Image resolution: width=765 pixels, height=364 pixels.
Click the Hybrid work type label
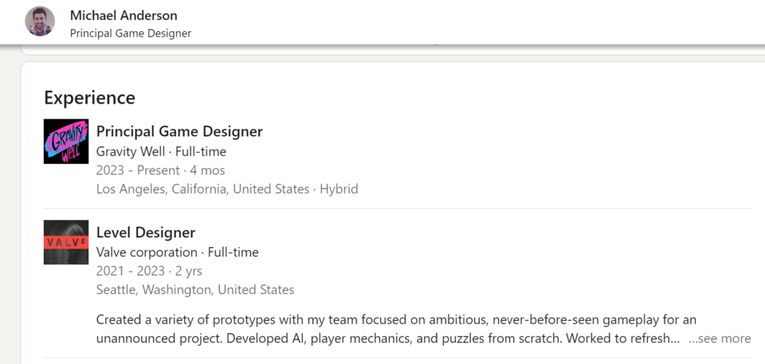[339, 189]
